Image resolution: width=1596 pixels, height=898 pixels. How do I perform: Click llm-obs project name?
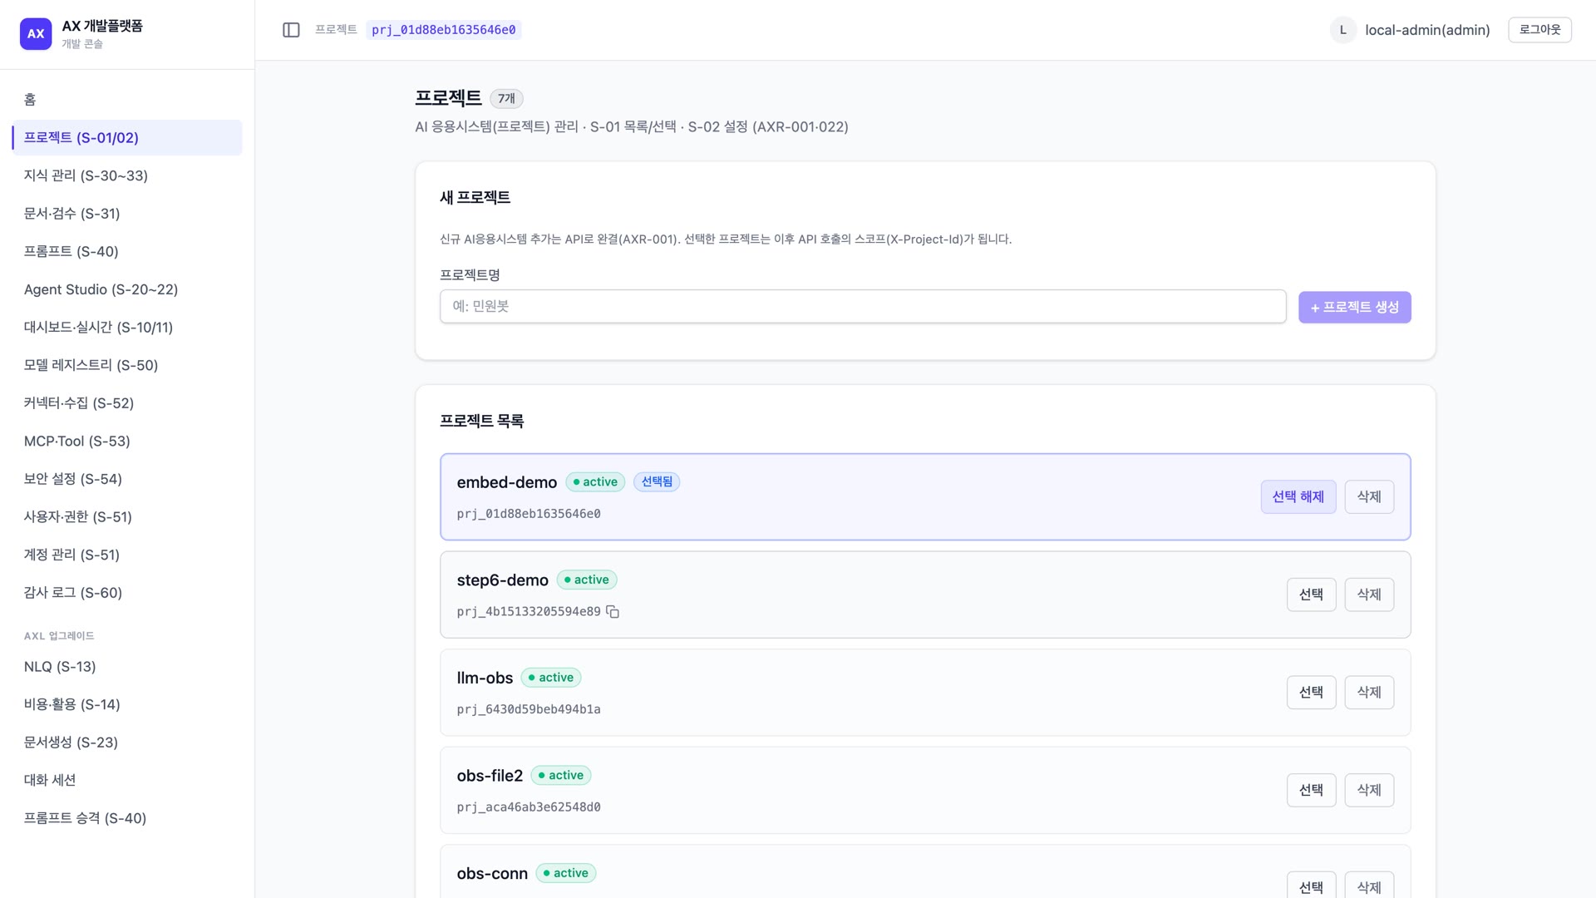click(485, 678)
